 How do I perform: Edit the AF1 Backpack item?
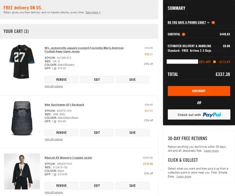[97, 133]
